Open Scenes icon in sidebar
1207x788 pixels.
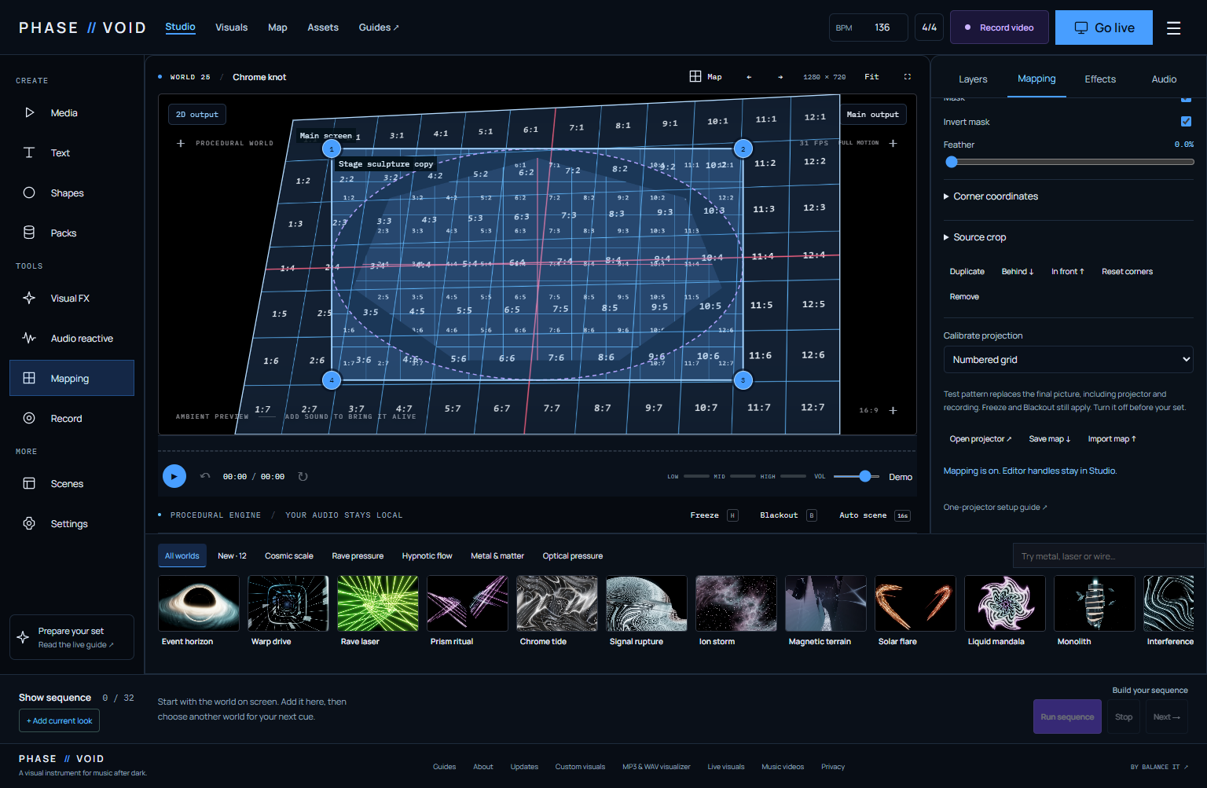point(29,483)
